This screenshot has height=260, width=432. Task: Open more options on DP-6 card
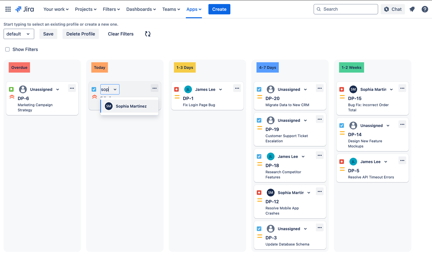click(x=72, y=88)
